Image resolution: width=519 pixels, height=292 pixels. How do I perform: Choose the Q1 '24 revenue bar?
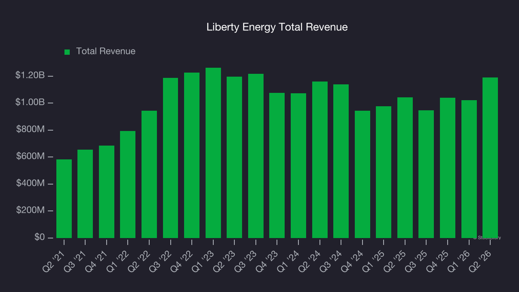click(x=298, y=165)
